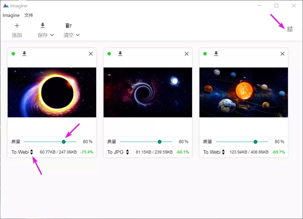This screenshot has height=219, width=303.
Task: Click the Clear (清空) trash icon in toolbar
Action: 68,26
